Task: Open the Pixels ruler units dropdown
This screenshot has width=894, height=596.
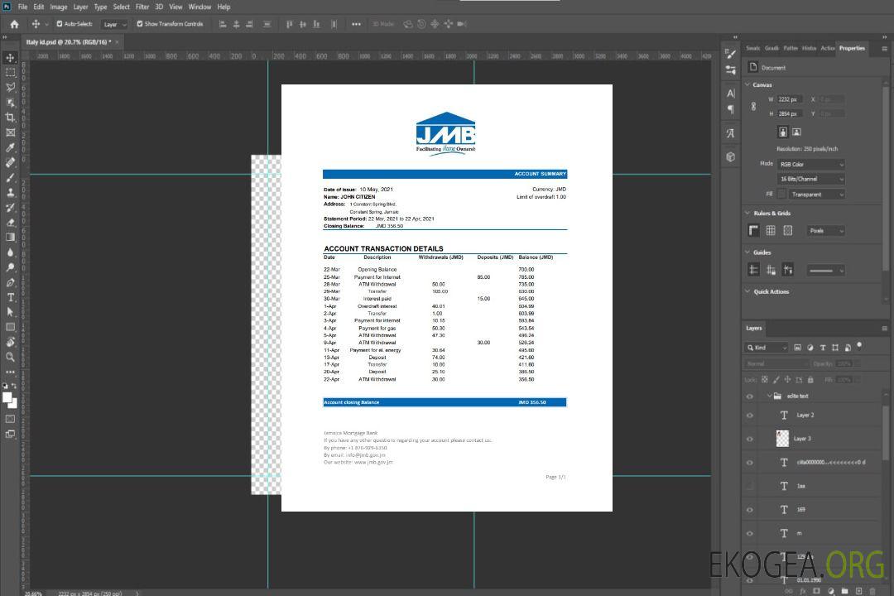Action: tap(825, 231)
